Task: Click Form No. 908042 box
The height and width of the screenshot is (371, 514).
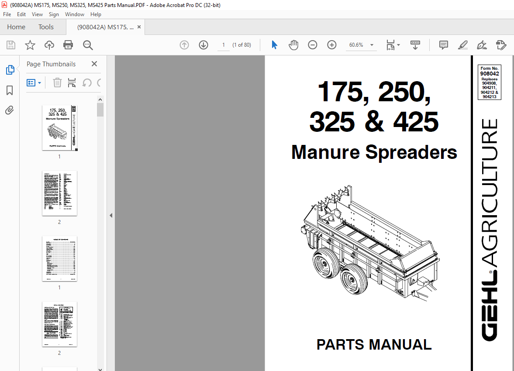Action: tap(490, 82)
